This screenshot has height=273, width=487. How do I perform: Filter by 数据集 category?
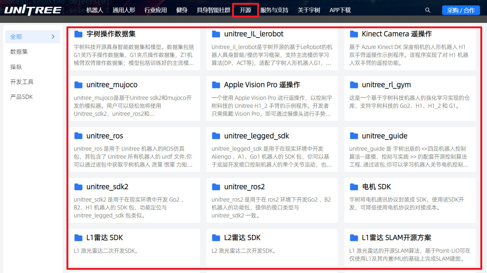pos(19,52)
